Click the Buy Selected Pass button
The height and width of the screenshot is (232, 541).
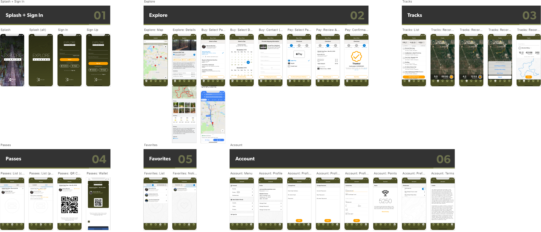pyautogui.click(x=213, y=77)
